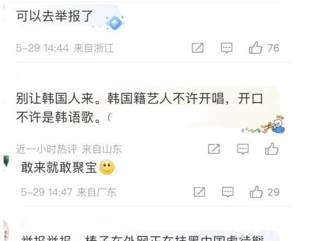Reply to the 敢来就敢聚宝 comment
This screenshot has height=241, width=335.
point(228,192)
